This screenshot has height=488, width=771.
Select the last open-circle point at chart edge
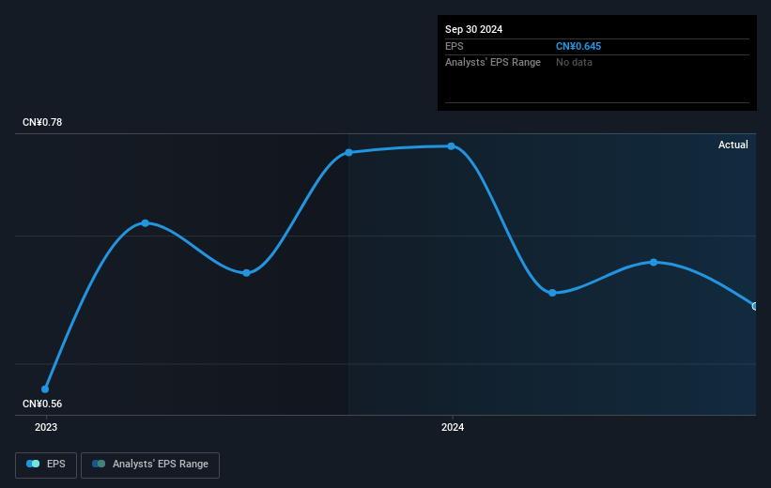click(754, 306)
